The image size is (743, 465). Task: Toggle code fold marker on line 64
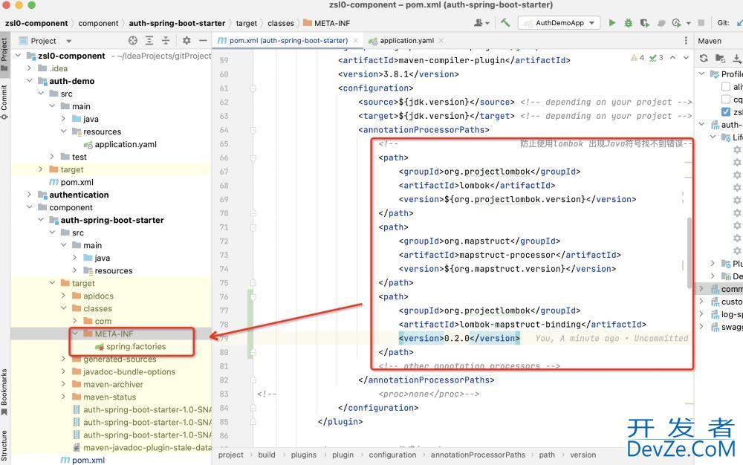(253, 130)
